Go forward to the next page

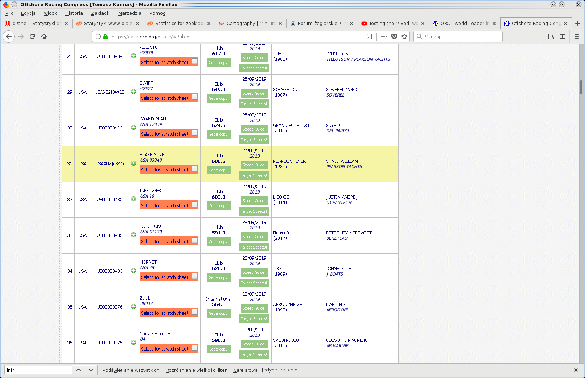point(21,37)
